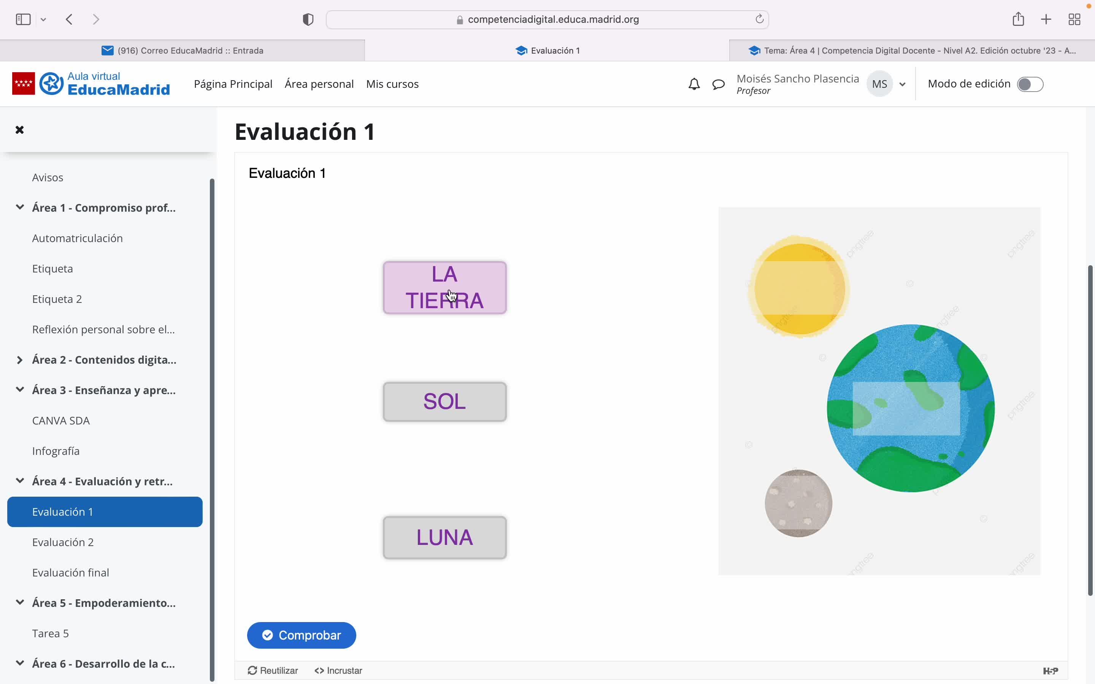The height and width of the screenshot is (684, 1095).
Task: Open user menu dropdown next to MS avatar
Action: [902, 84]
